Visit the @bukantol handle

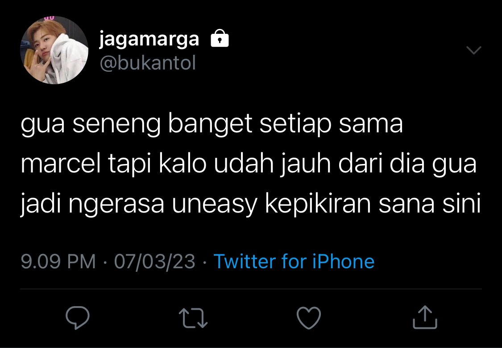(148, 63)
